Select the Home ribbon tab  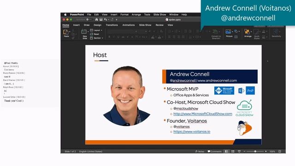pos(65,25)
